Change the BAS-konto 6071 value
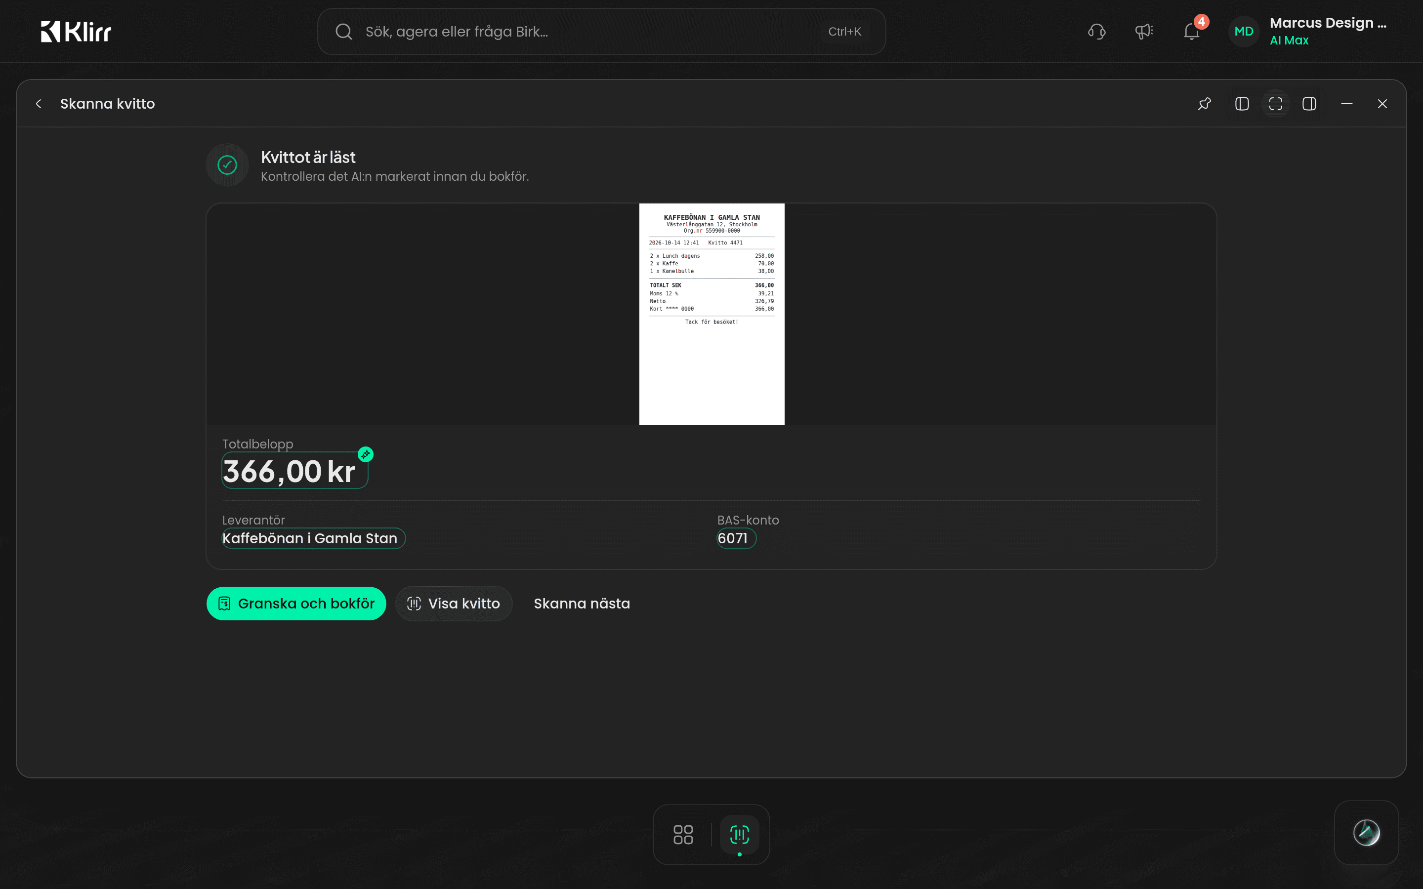 pyautogui.click(x=736, y=538)
